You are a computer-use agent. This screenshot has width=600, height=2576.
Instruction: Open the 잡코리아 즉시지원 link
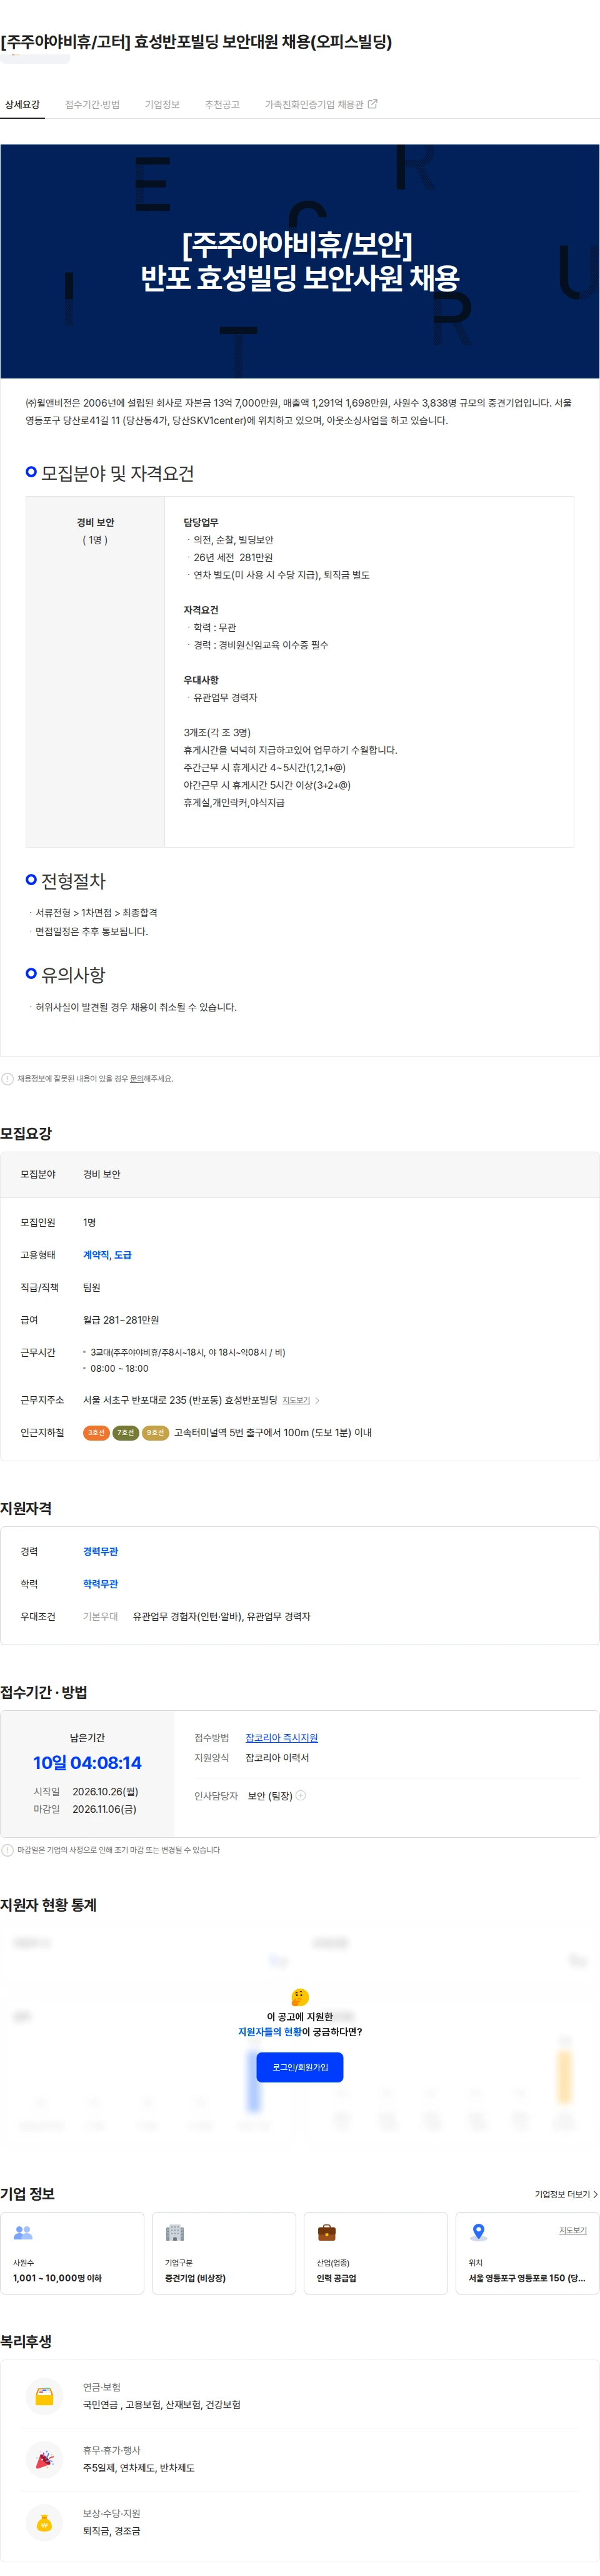click(x=281, y=1738)
